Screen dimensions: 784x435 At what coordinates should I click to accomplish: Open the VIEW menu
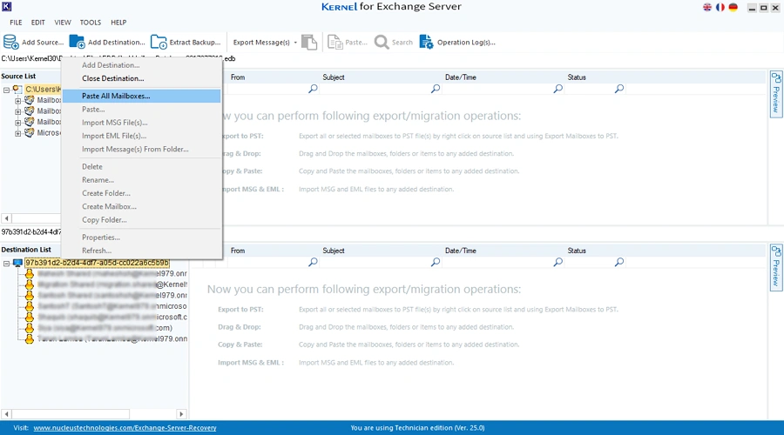click(63, 23)
